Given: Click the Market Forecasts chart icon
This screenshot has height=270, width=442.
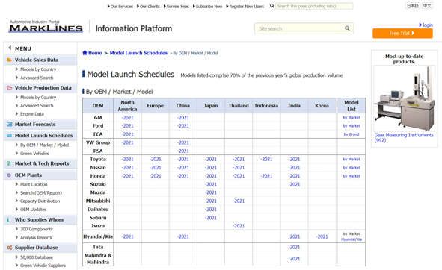Looking at the screenshot, I should (9, 125).
